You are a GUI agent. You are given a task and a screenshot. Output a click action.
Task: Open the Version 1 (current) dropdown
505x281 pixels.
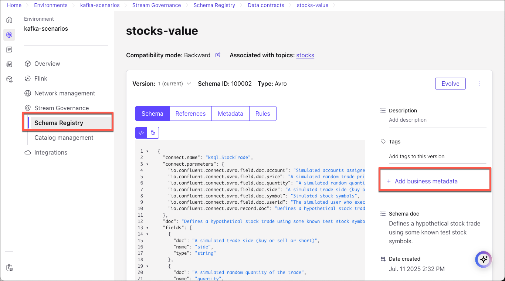pos(174,84)
